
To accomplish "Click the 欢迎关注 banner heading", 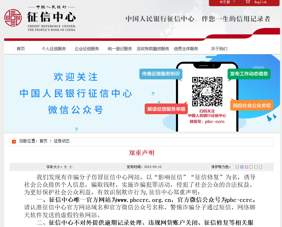I will click(x=76, y=77).
